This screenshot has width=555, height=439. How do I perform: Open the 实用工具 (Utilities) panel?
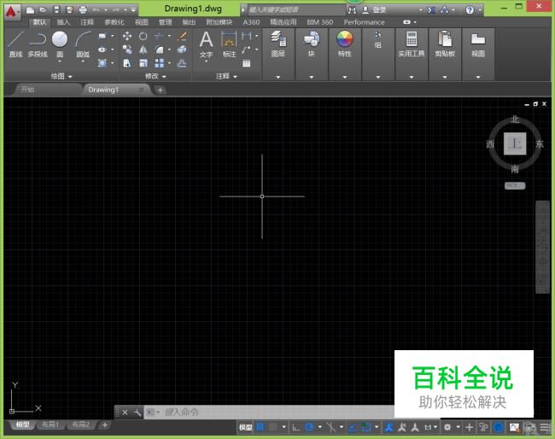pos(412,44)
